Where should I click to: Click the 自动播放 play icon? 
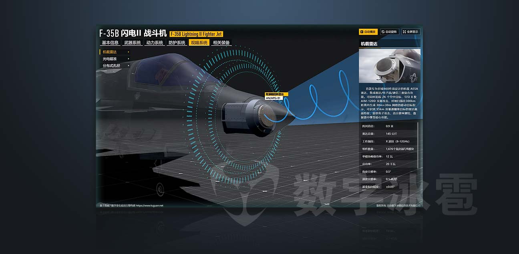pyautogui.click(x=362, y=32)
